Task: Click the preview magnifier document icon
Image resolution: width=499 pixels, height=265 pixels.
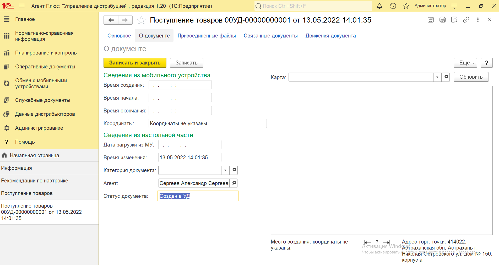Action: (x=454, y=20)
